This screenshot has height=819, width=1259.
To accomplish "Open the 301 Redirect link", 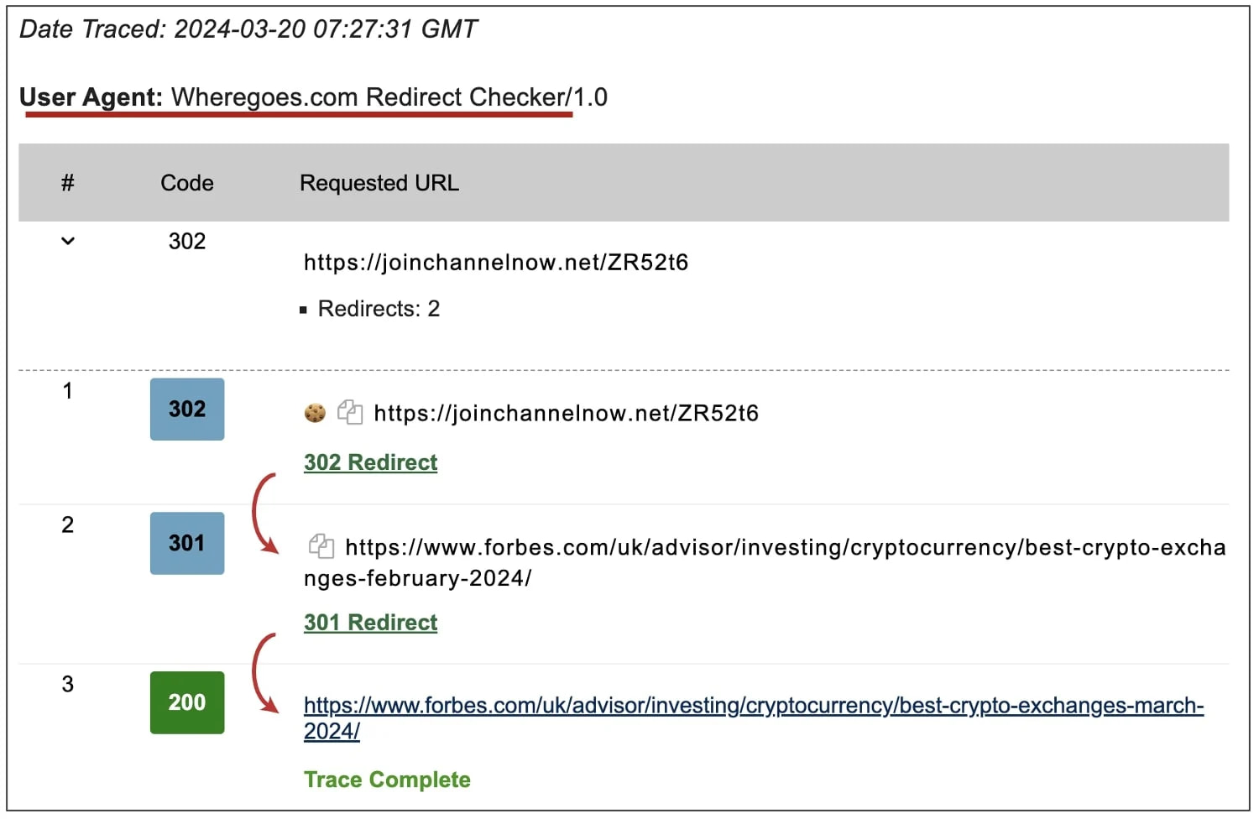I will [370, 623].
